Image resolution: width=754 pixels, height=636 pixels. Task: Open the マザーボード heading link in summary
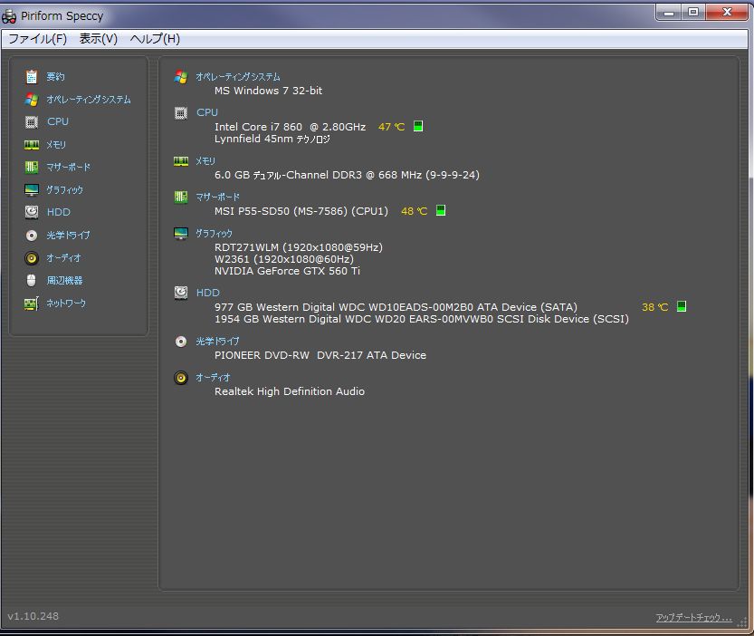click(x=217, y=197)
